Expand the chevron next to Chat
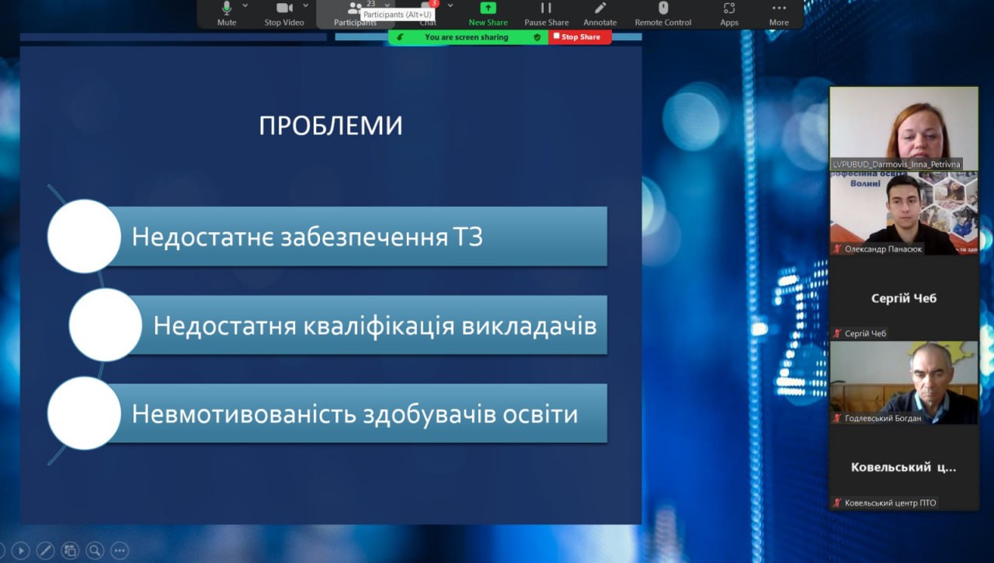 click(x=450, y=5)
